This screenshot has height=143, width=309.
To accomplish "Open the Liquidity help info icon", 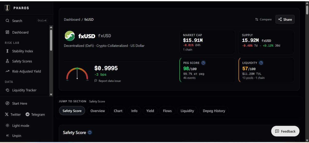I will point(261,63).
